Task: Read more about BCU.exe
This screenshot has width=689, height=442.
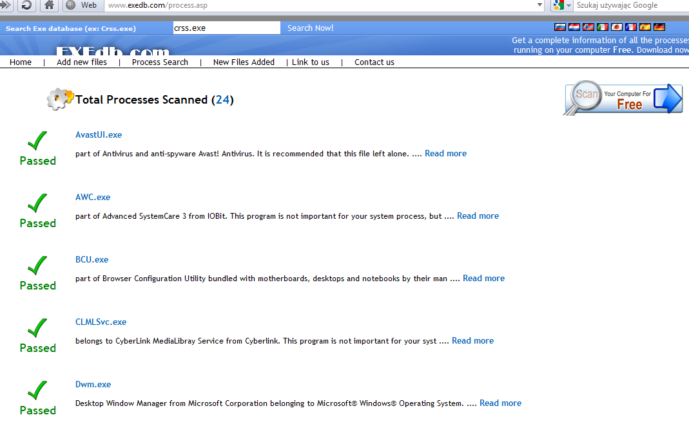Action: point(483,278)
